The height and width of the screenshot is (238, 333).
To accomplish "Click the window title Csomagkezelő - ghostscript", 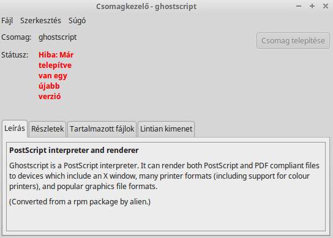I will tap(146, 7).
